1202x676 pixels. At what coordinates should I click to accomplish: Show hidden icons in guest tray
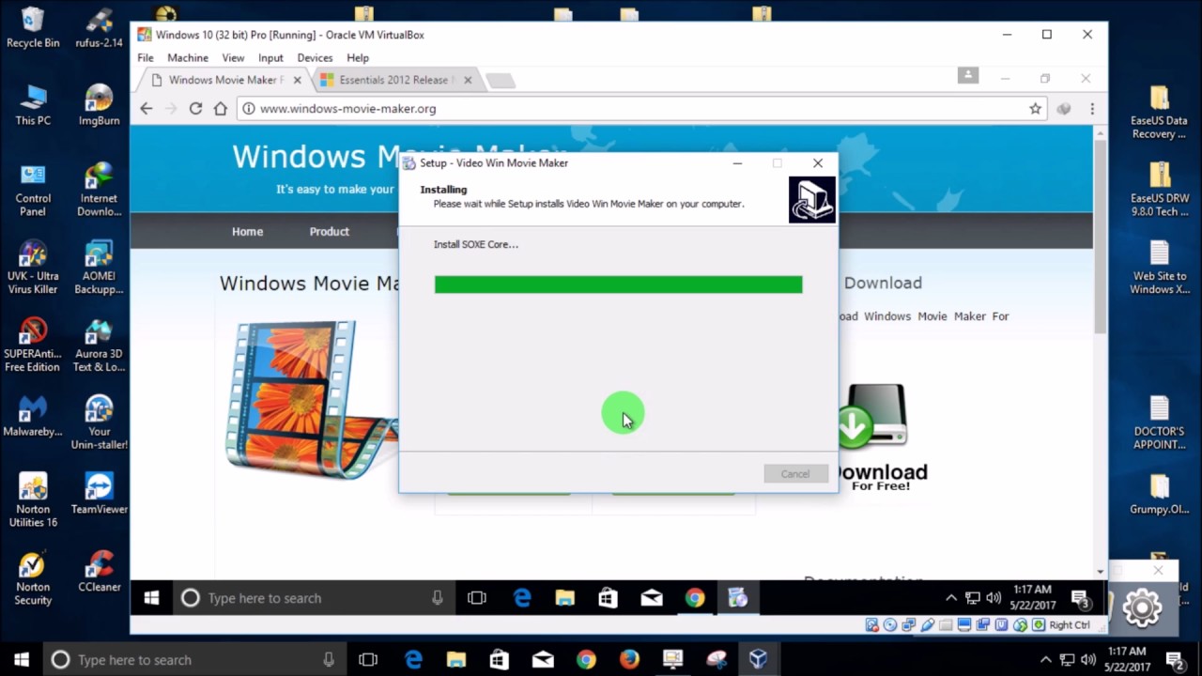coord(950,598)
